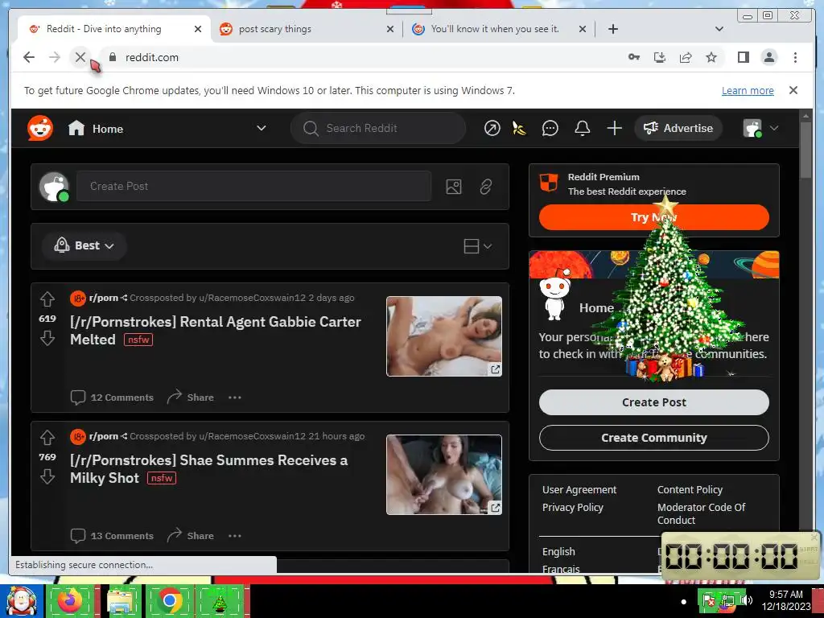Expand the Home feed selector dropdown
The image size is (824, 618).
coord(262,128)
